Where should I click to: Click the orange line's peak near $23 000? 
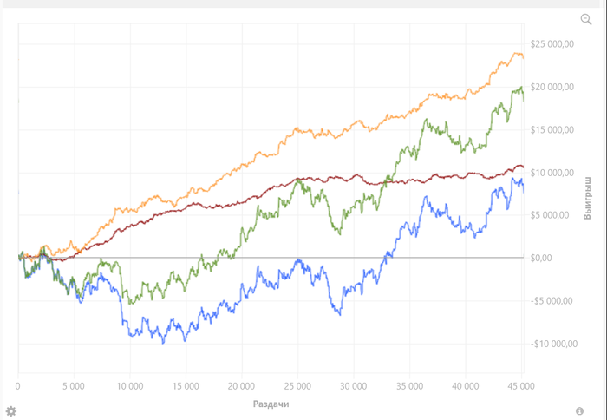coord(518,54)
